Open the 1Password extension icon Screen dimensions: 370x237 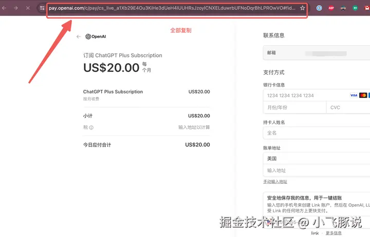click(319, 8)
